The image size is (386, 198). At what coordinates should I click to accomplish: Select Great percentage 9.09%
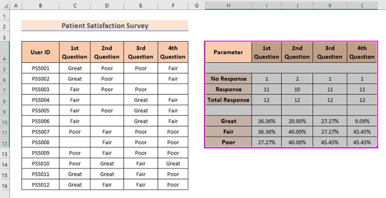pyautogui.click(x=362, y=121)
